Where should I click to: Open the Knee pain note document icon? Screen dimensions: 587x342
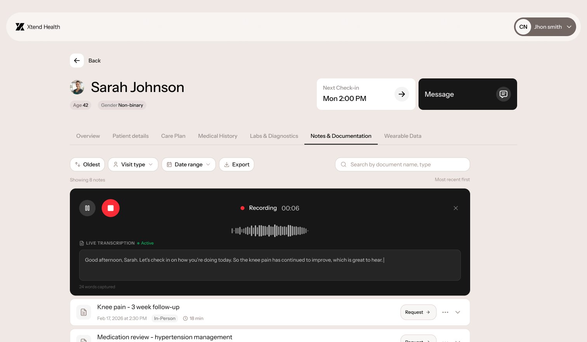tap(83, 312)
